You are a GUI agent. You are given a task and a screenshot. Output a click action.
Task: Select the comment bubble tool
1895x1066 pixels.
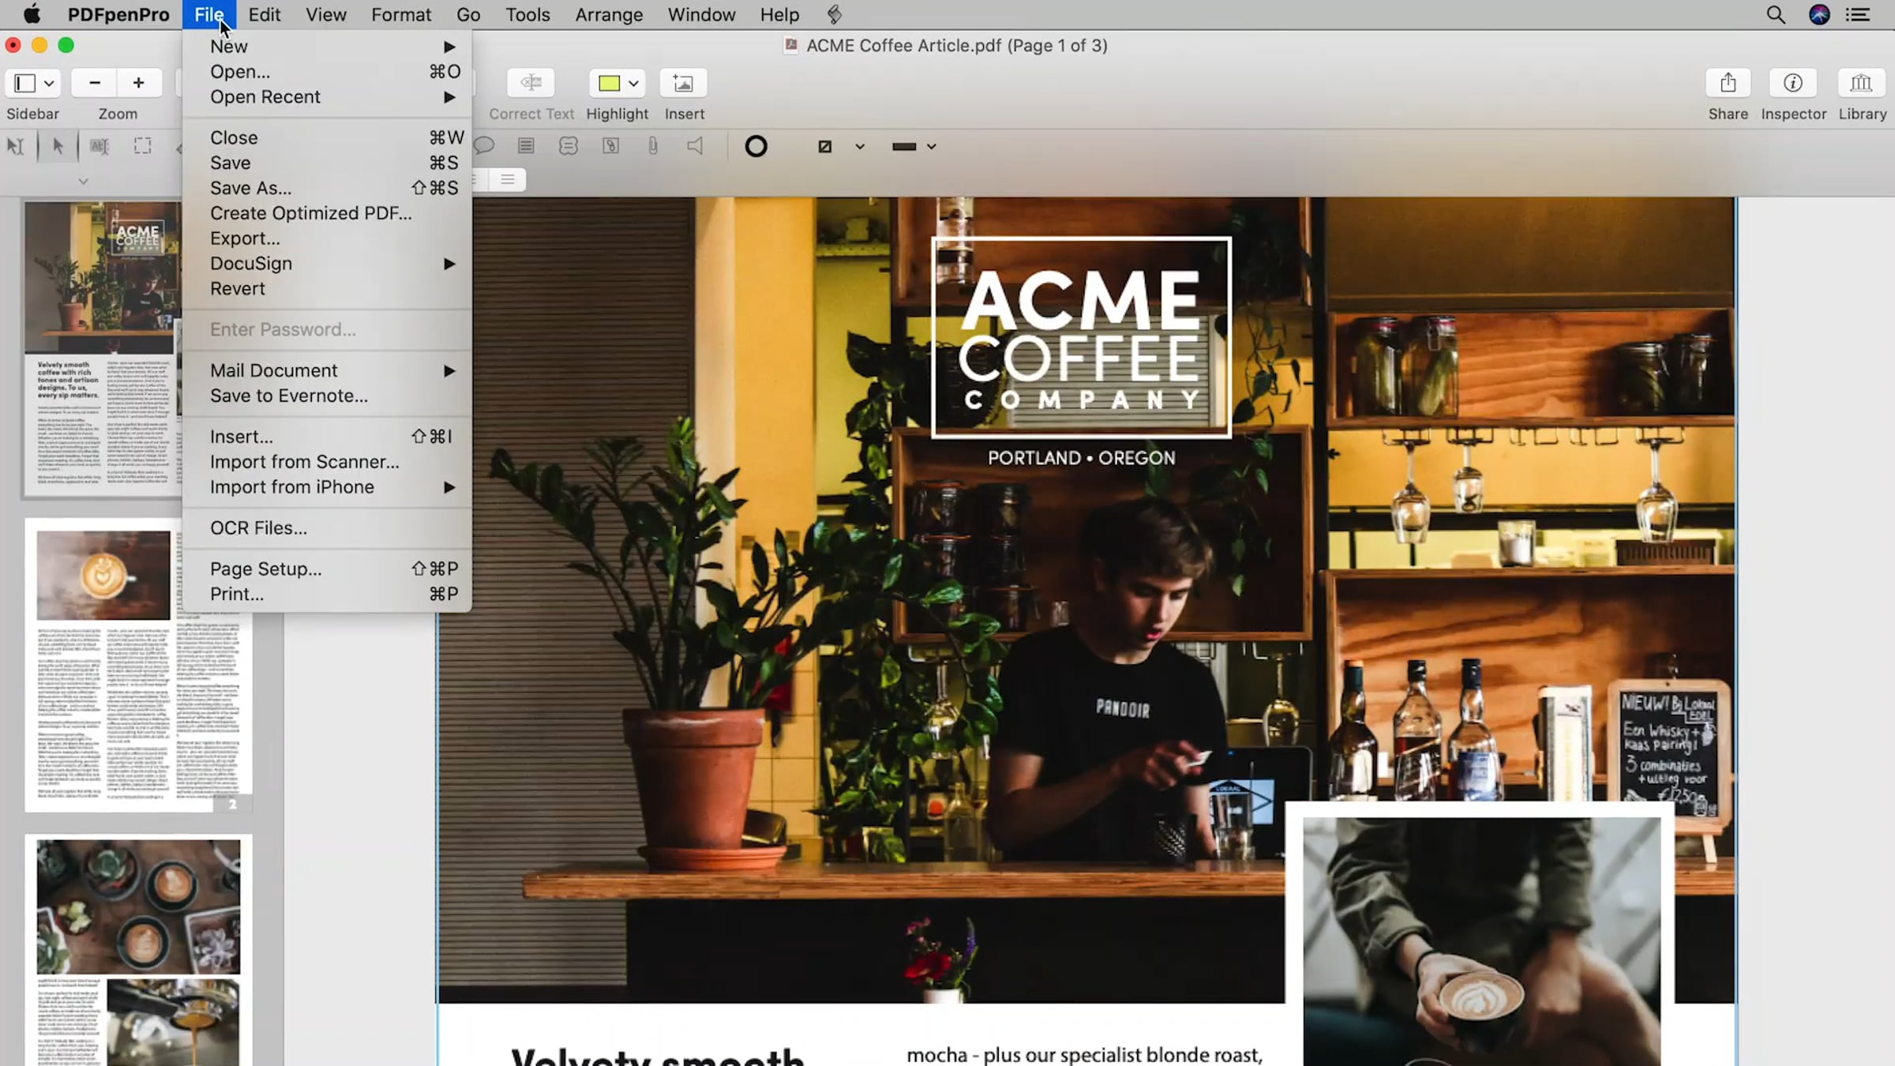pyautogui.click(x=484, y=146)
